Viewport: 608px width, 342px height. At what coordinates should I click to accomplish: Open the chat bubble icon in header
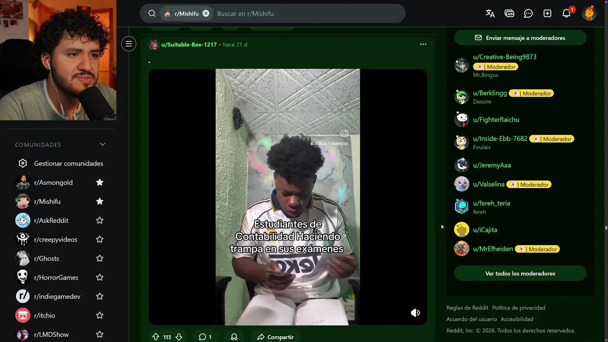coord(528,13)
